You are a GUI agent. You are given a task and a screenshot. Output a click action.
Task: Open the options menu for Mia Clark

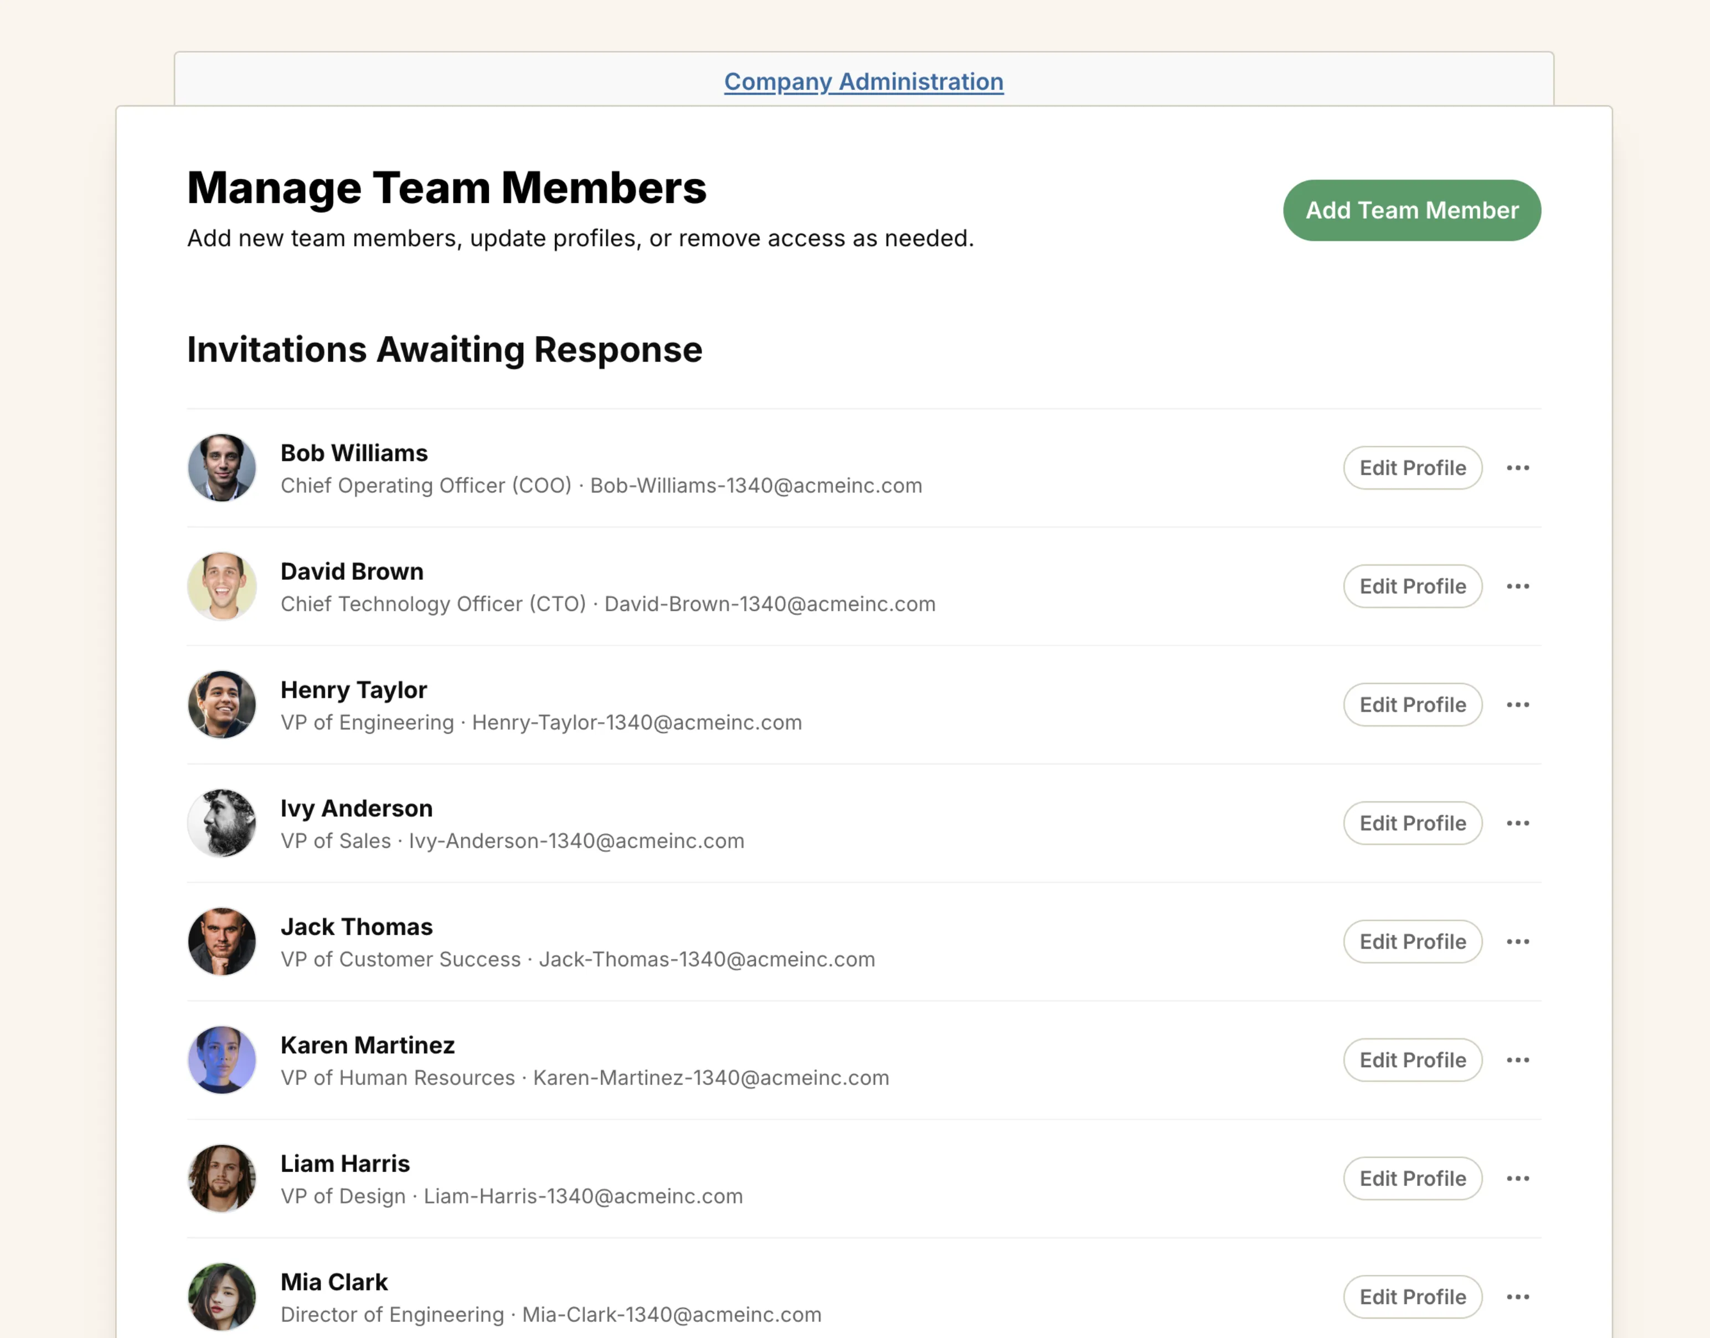click(1518, 1296)
